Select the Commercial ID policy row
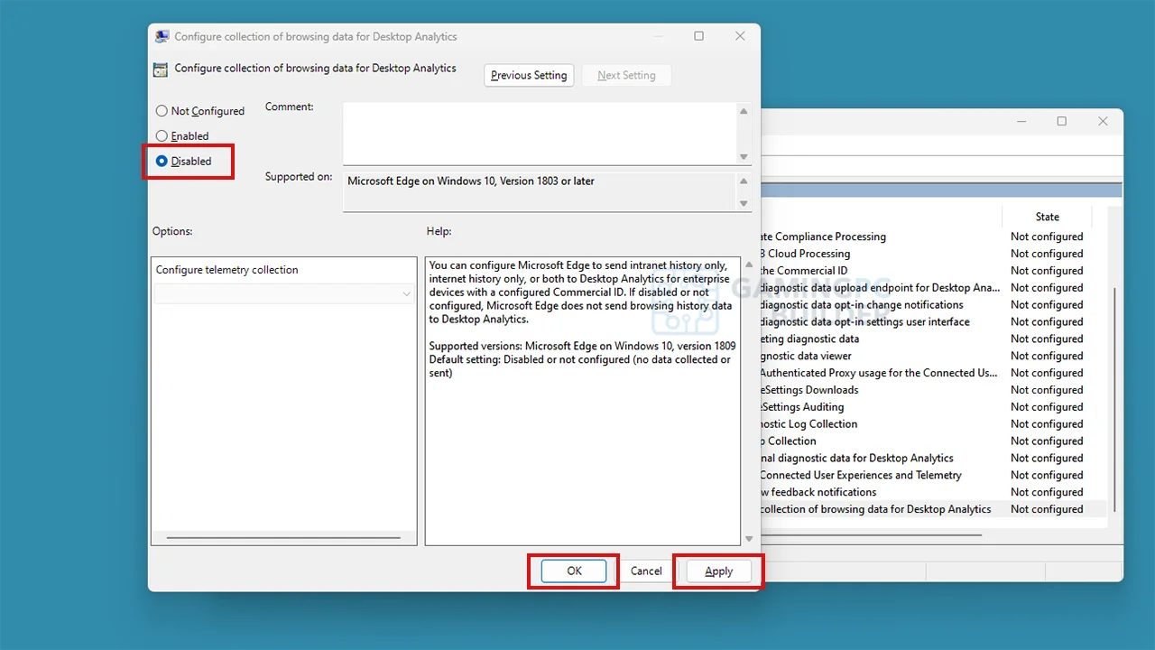 click(x=934, y=271)
